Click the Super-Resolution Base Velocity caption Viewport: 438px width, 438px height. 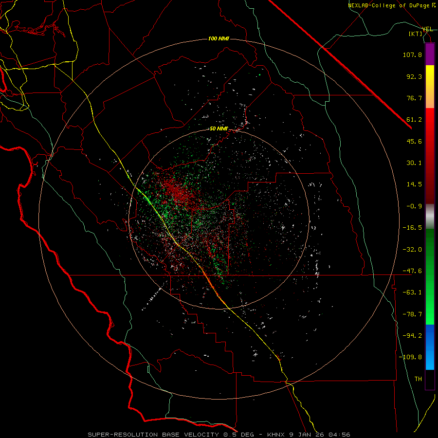click(219, 435)
